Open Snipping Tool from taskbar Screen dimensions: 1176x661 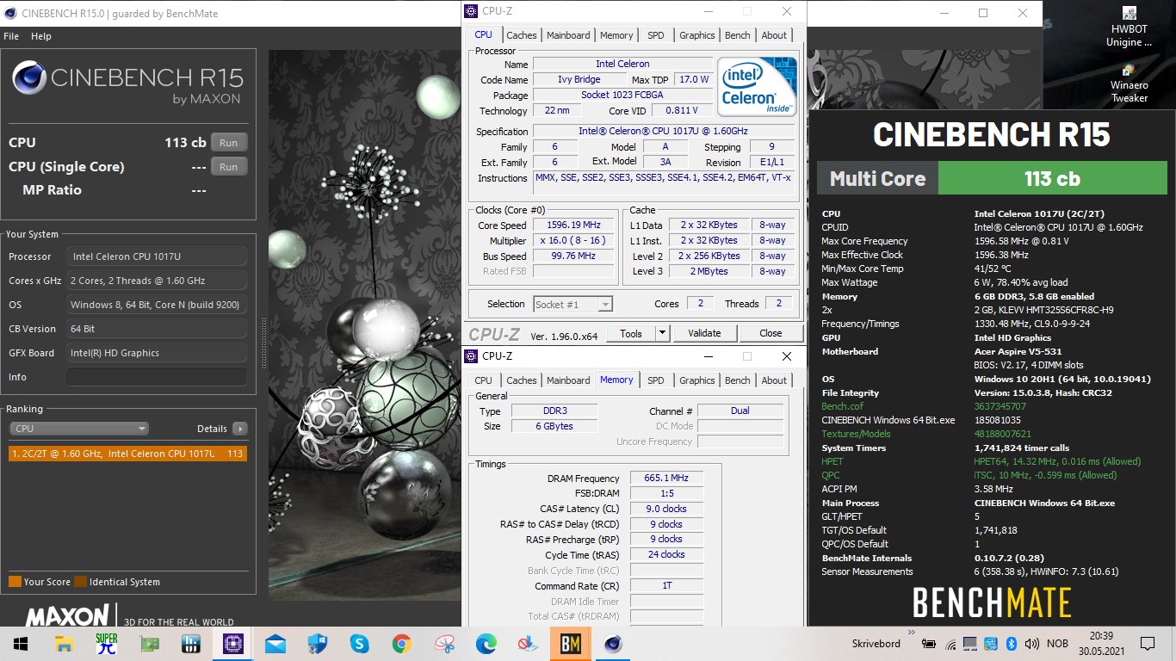tap(444, 643)
